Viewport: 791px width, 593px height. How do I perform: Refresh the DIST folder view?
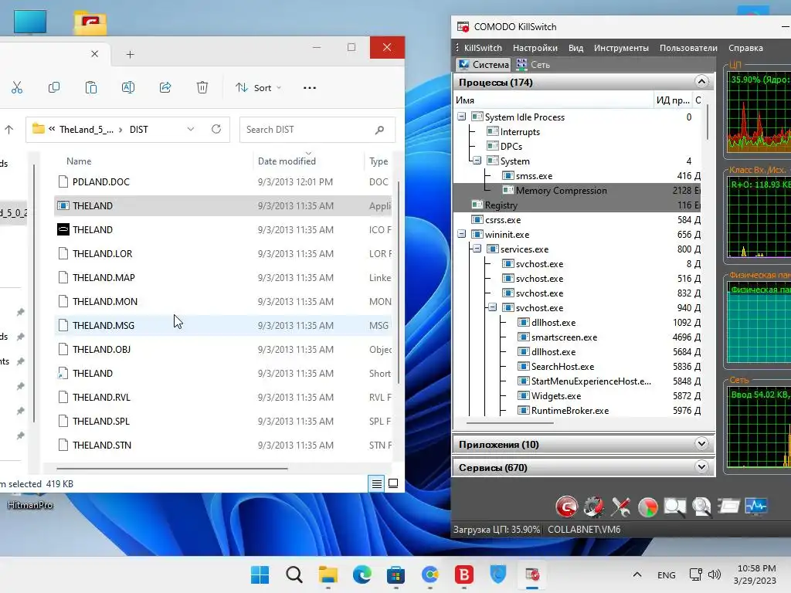pos(216,129)
